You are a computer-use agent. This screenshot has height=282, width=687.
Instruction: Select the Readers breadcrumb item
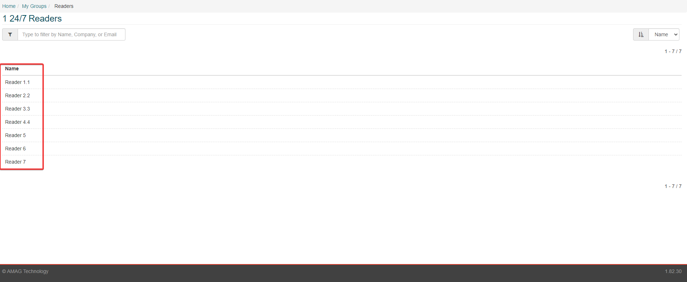(64, 6)
